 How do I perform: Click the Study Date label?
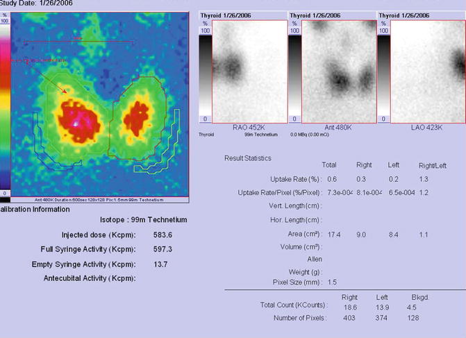click(x=32, y=3)
